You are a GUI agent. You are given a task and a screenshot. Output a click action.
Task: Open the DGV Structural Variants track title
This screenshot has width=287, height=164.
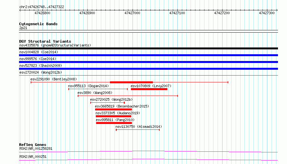coord(45,41)
